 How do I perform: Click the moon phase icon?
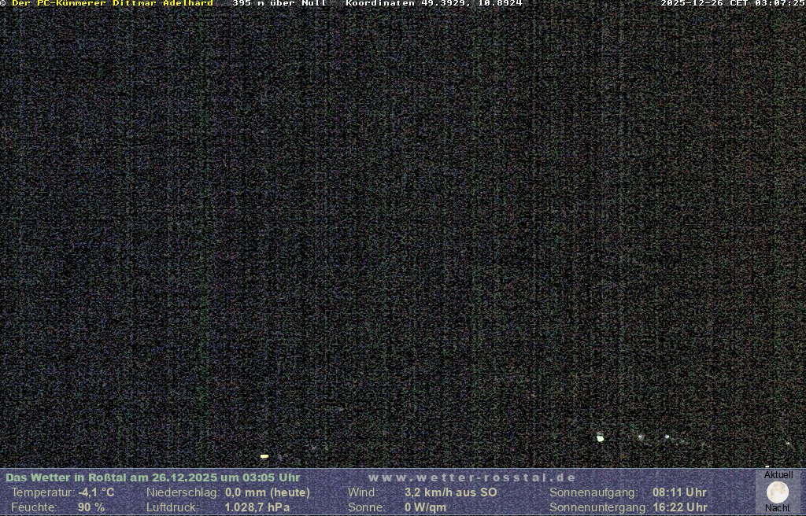pos(778,492)
